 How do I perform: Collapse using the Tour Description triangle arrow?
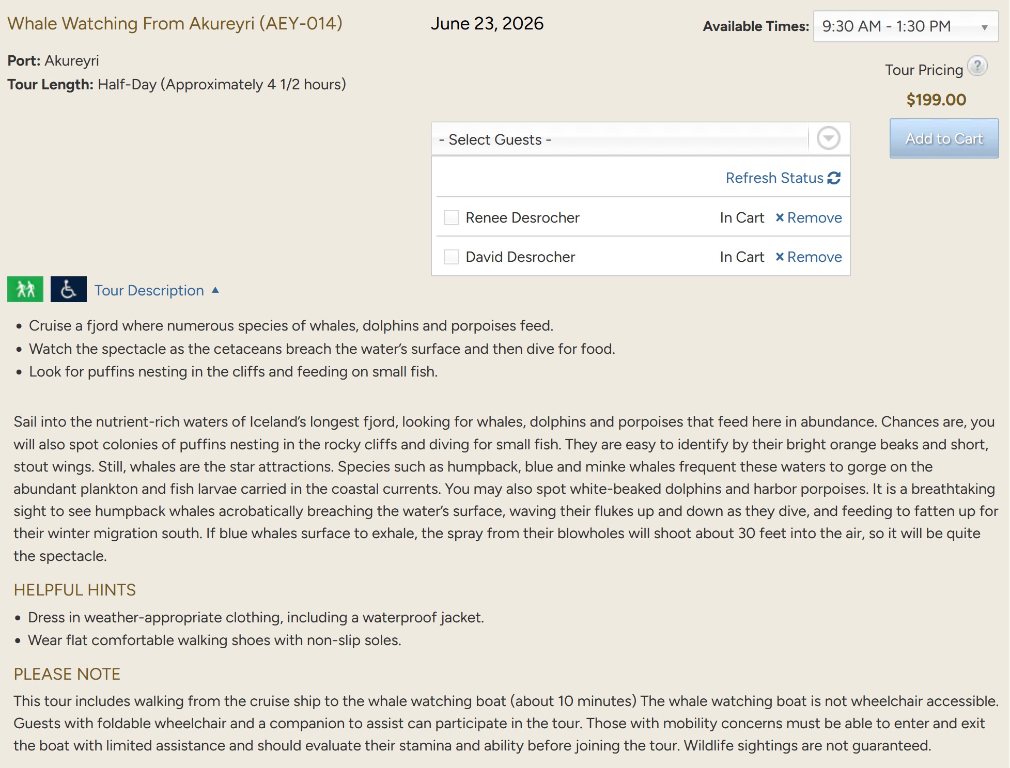pyautogui.click(x=215, y=290)
